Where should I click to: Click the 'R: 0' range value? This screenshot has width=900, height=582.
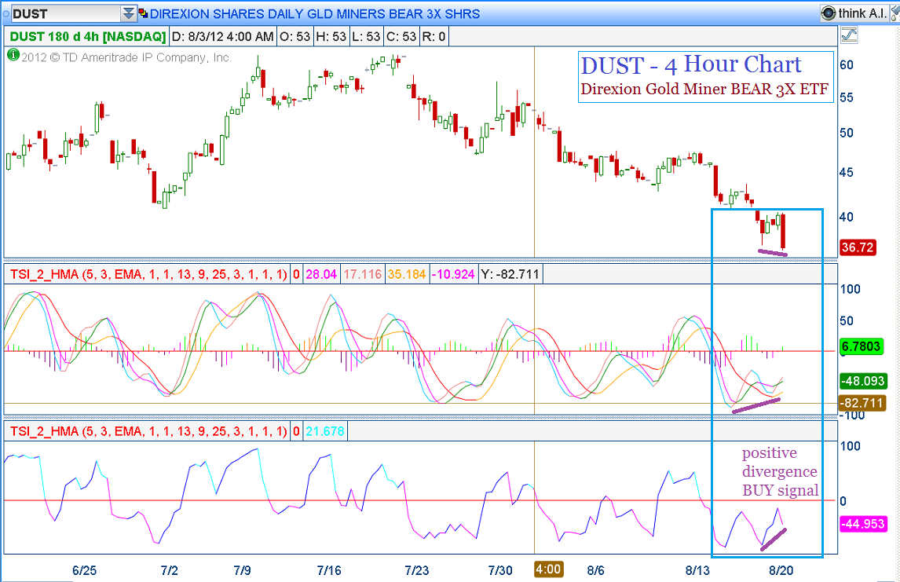point(434,37)
